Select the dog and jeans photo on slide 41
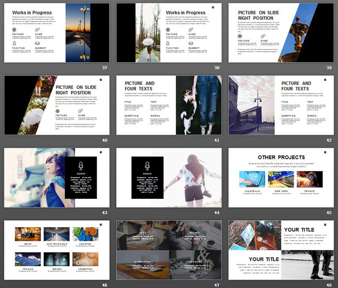Image resolution: width=338 pixels, height=288 pixels. [x=198, y=105]
